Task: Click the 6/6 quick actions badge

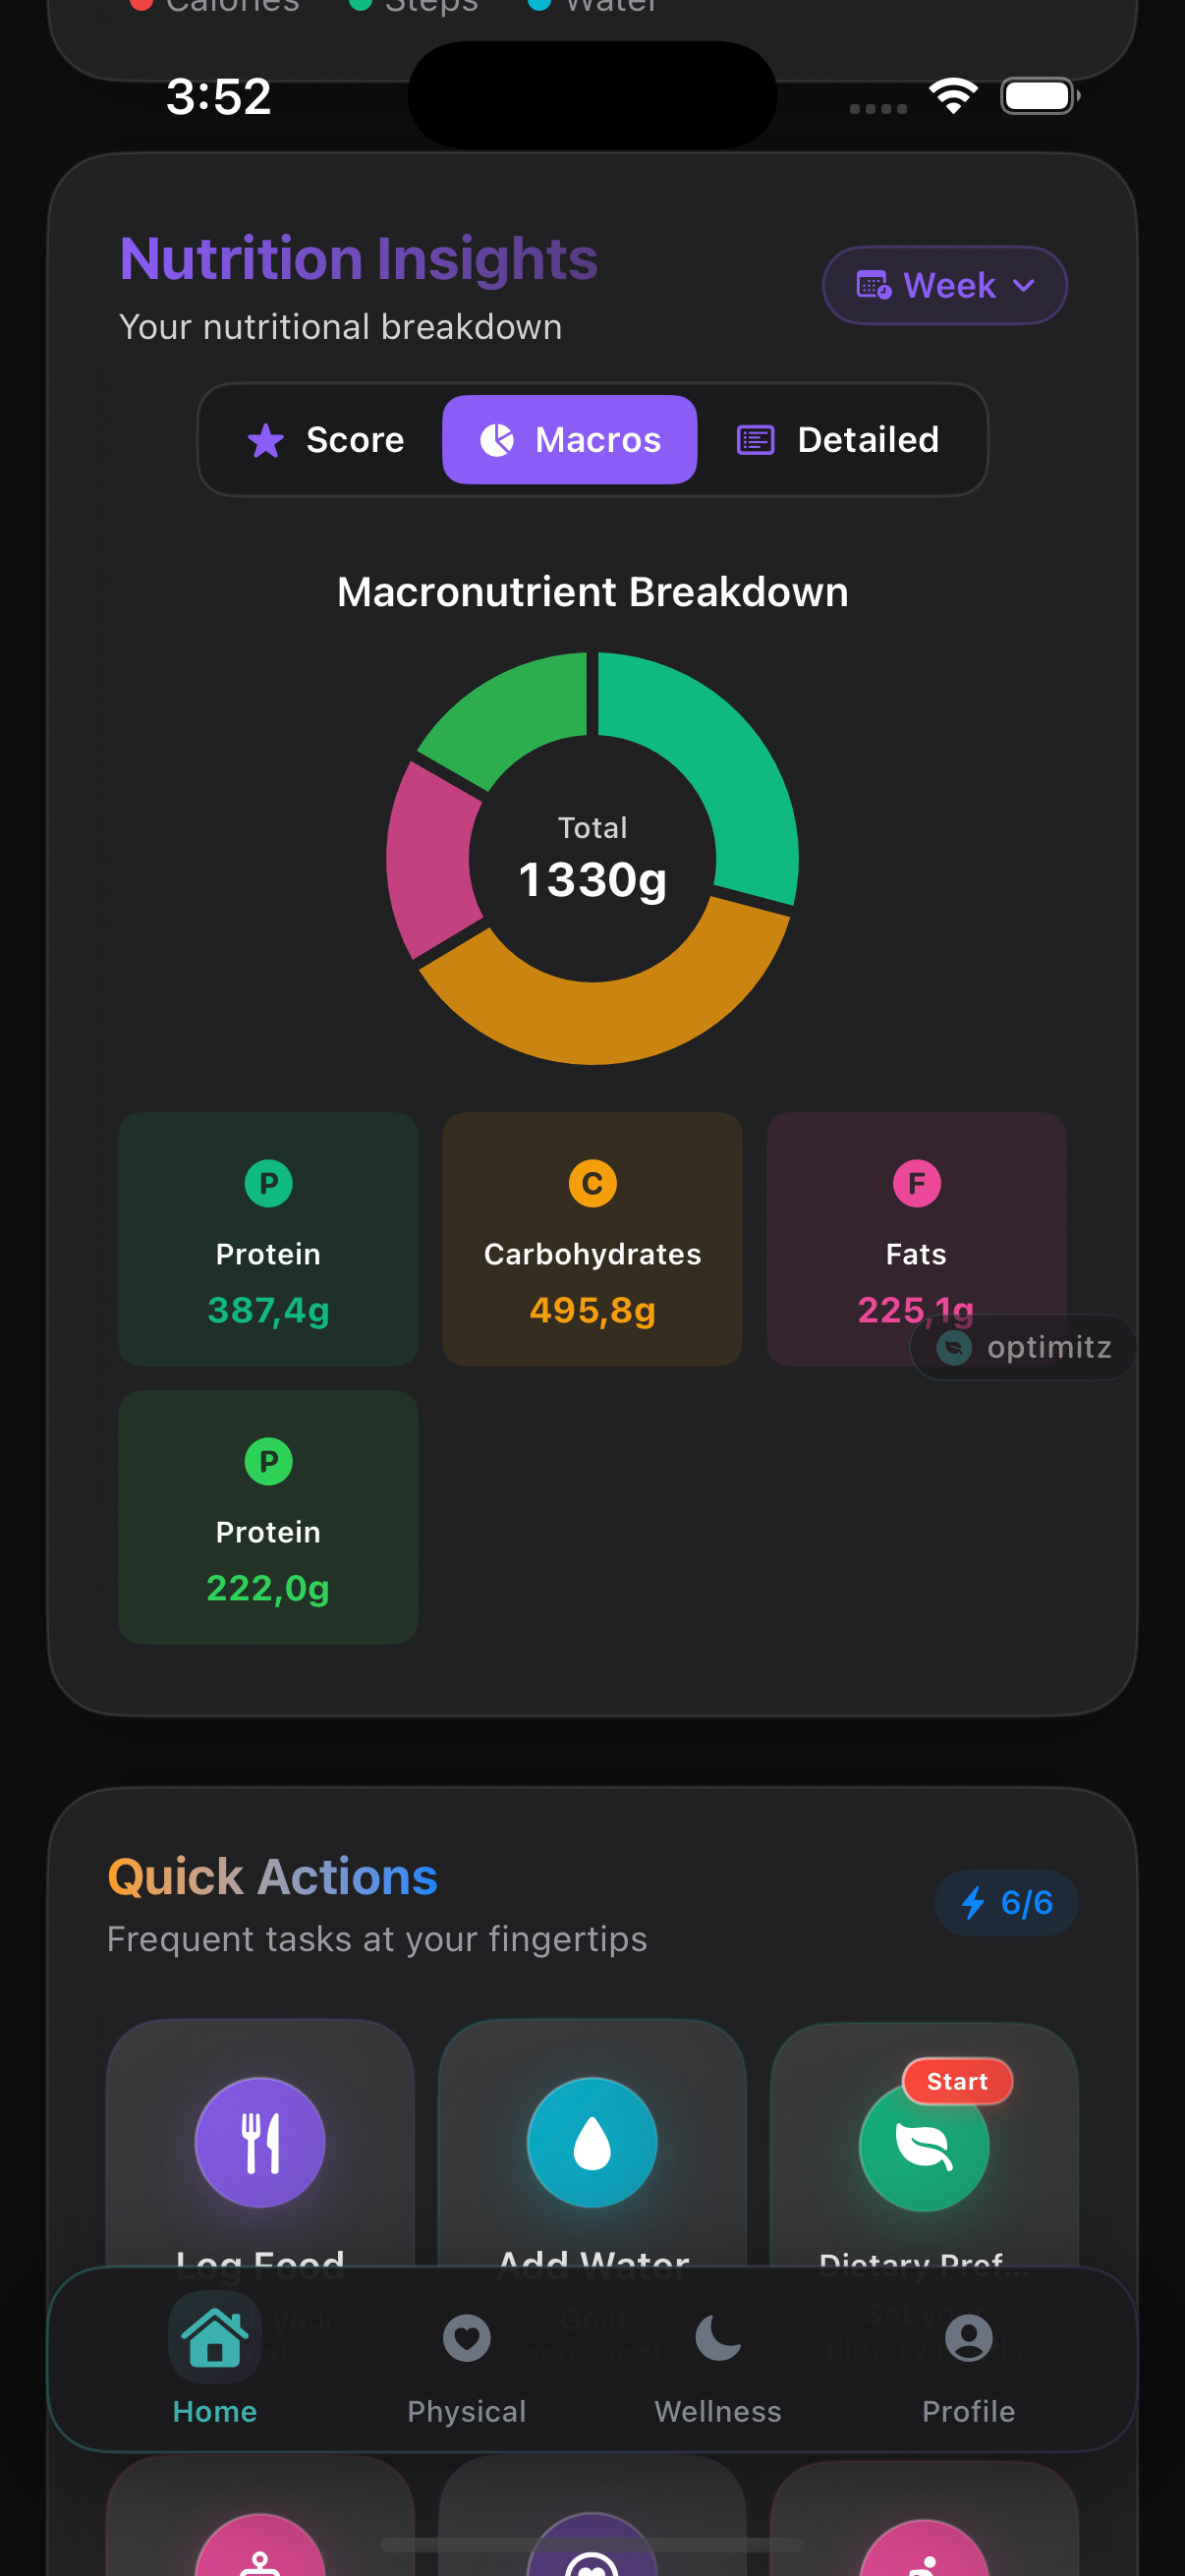Action: pos(1006,1902)
